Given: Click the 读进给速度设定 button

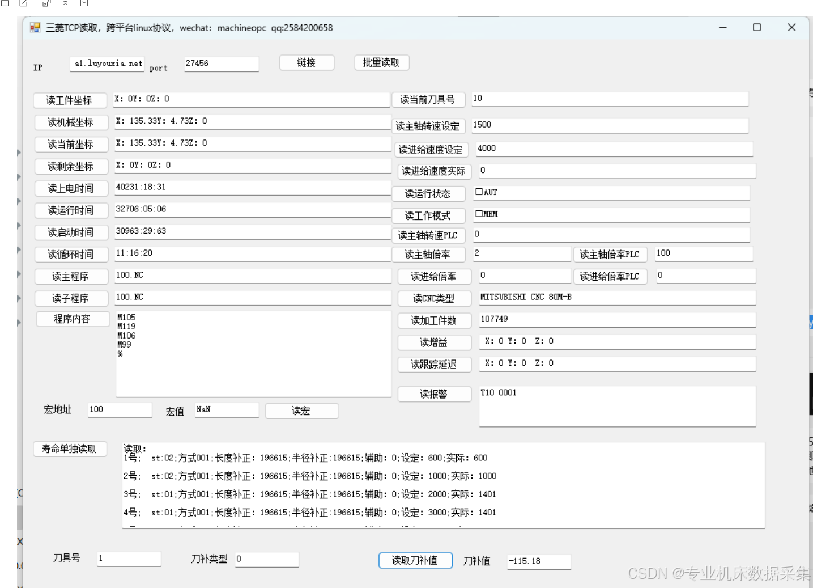Looking at the screenshot, I should [x=431, y=150].
